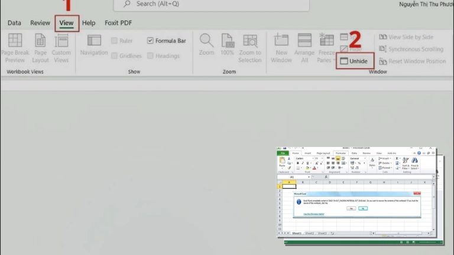Click the help link in inset Excel dialog
This screenshot has width=454, height=255.
point(314,214)
